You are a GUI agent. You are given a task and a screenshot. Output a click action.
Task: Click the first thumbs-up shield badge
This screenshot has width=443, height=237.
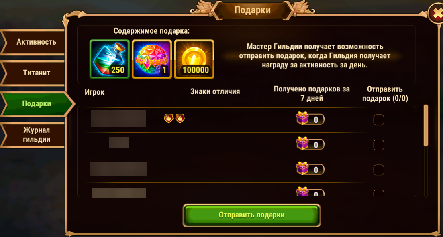tap(169, 119)
